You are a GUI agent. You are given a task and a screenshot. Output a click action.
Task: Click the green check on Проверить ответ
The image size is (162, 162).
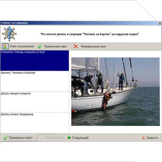tap(6, 138)
